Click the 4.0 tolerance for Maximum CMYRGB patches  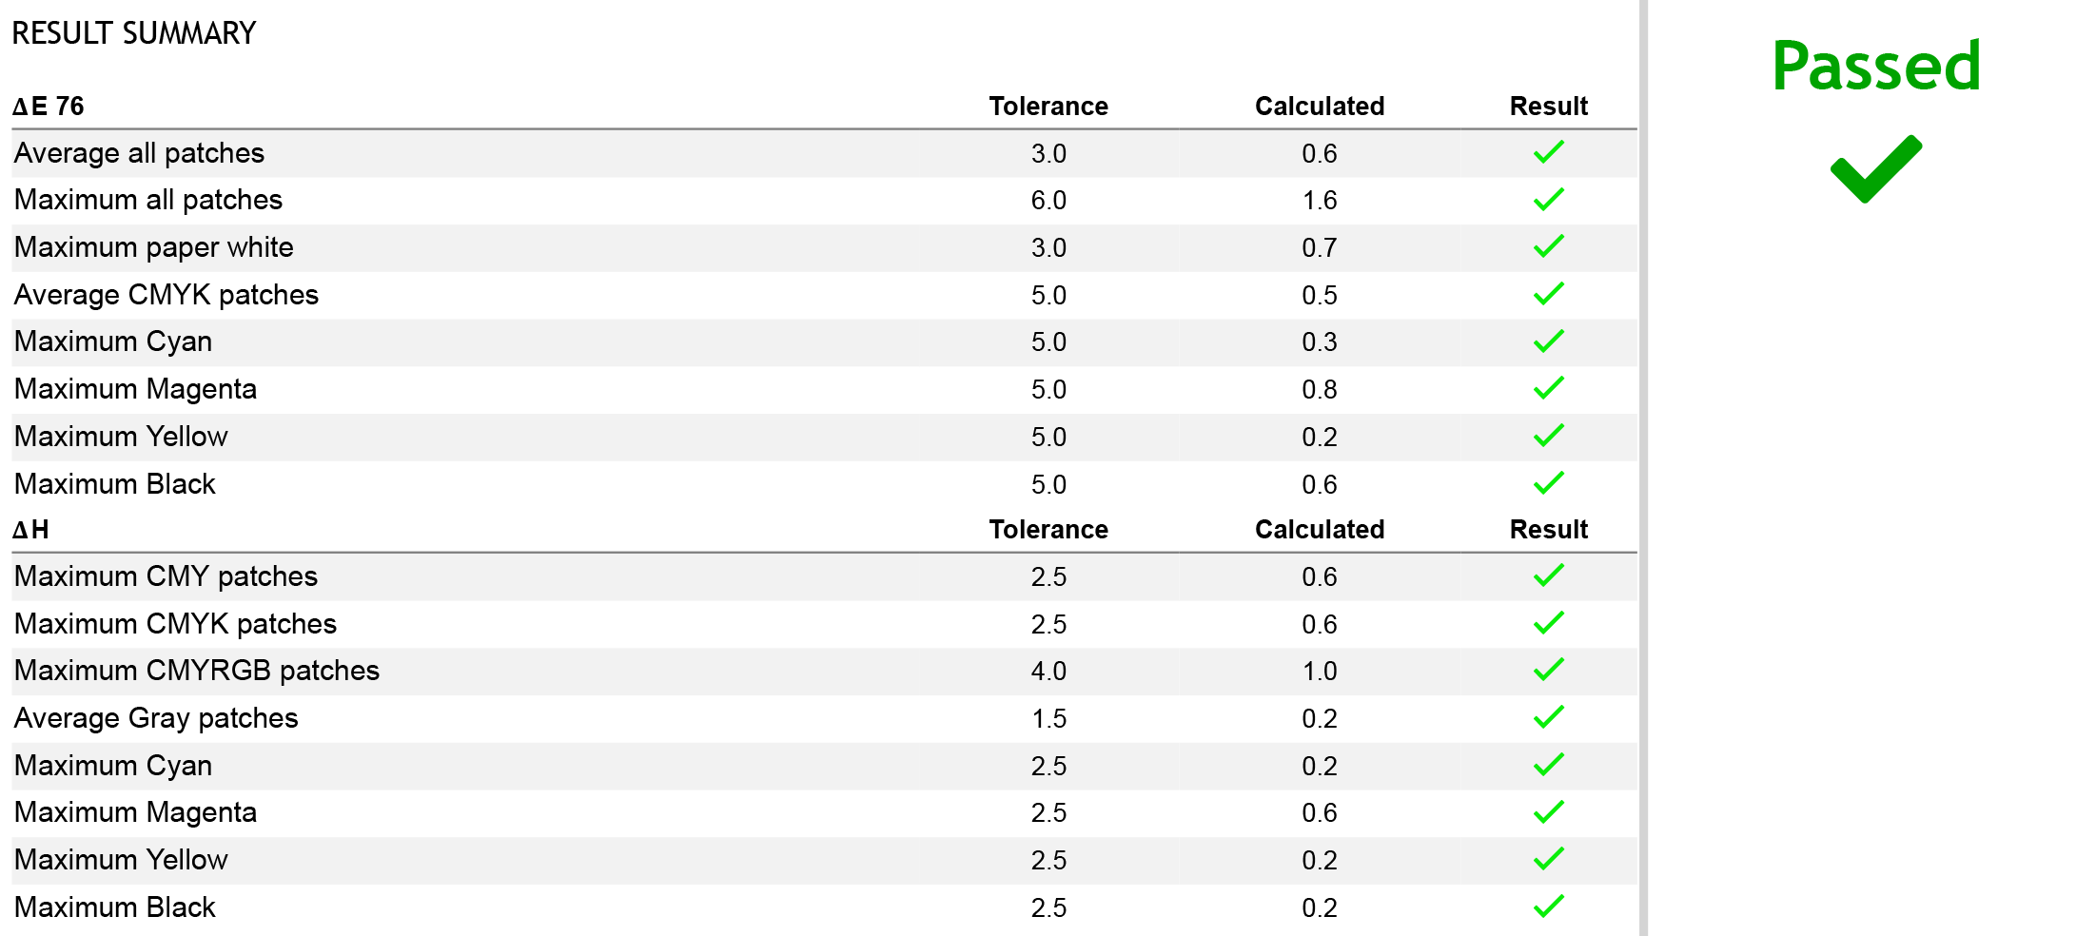[x=1048, y=672]
